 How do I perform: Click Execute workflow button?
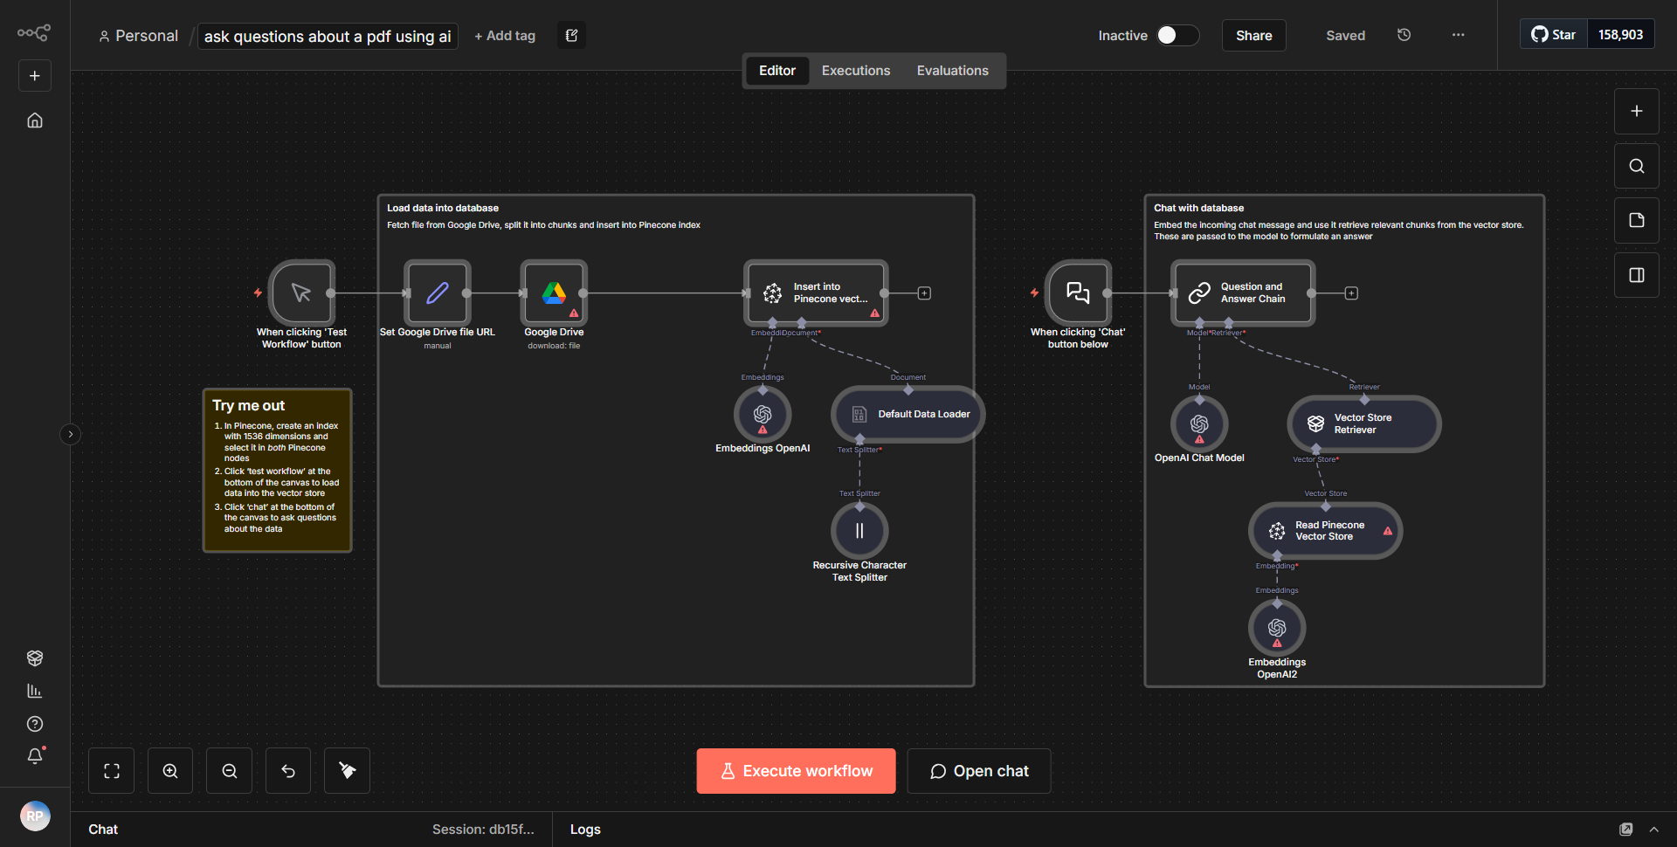point(796,771)
